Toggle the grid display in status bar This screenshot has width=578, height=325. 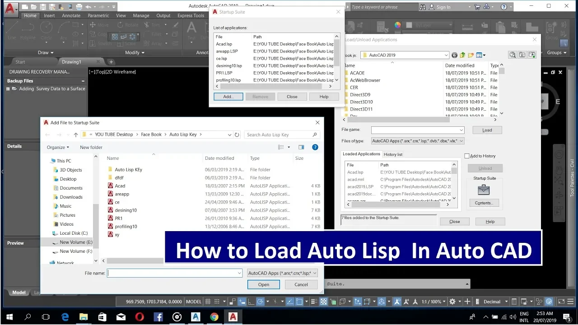[208, 302]
